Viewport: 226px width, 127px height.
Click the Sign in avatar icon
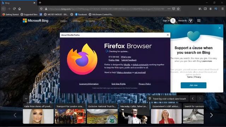point(173,21)
